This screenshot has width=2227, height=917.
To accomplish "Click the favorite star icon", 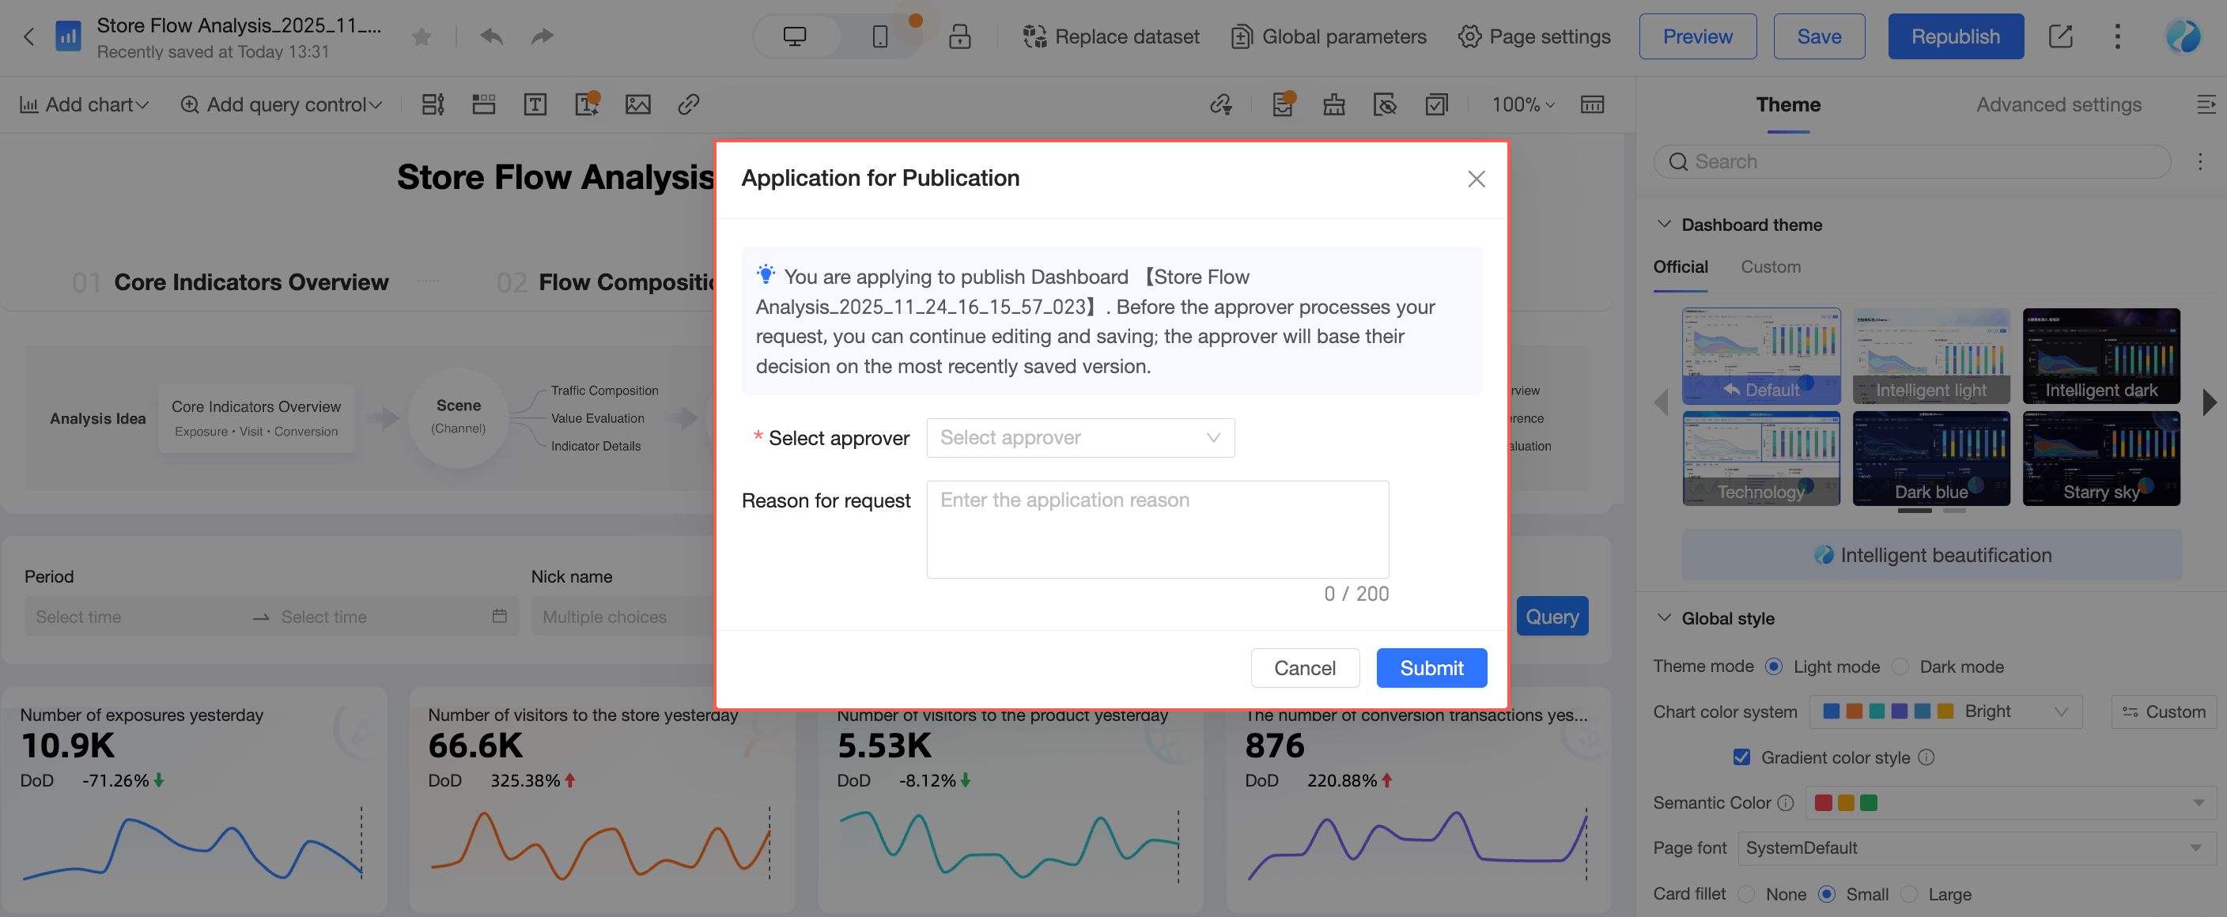I will 421,36.
